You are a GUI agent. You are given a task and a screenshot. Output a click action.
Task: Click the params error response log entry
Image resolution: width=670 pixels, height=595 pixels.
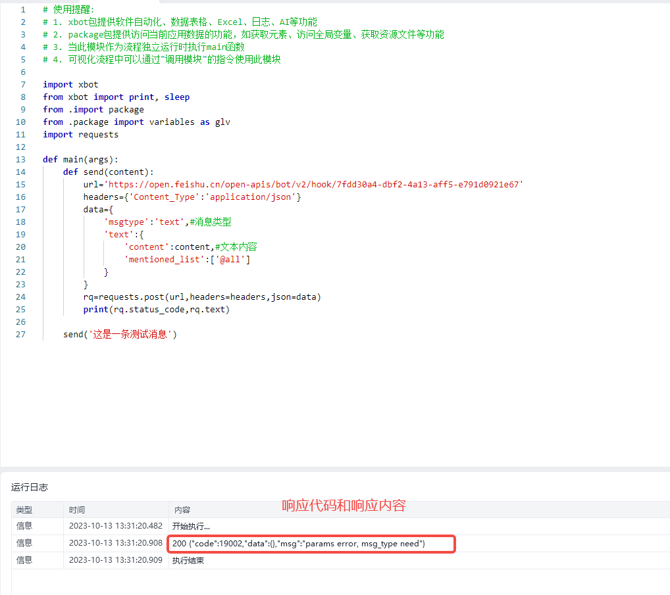299,543
